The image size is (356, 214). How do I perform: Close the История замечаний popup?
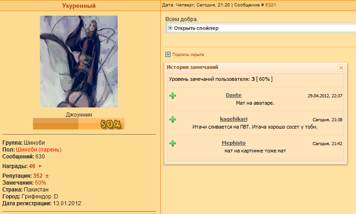click(341, 68)
